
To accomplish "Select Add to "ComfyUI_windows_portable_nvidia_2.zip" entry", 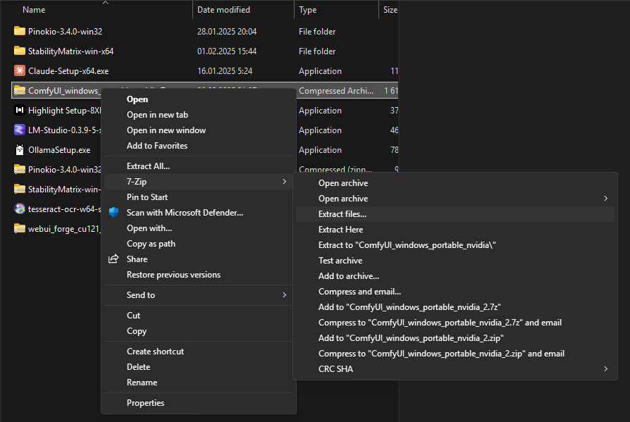I will (x=411, y=338).
